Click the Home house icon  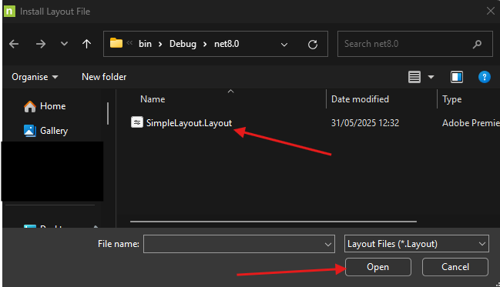[x=30, y=106]
